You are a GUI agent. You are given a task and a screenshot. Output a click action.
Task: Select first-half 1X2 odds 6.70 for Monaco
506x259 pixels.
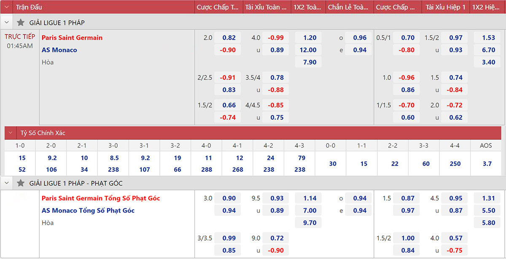(x=488, y=50)
